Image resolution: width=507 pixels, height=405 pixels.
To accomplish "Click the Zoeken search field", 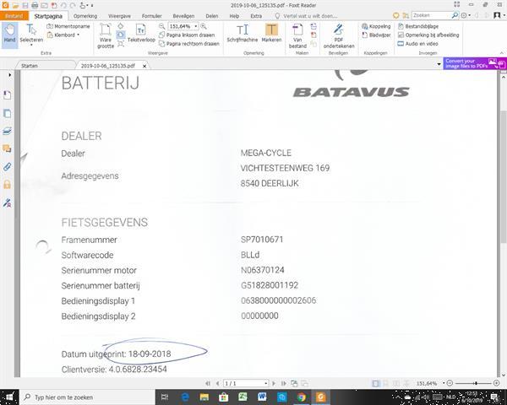I will (431, 15).
